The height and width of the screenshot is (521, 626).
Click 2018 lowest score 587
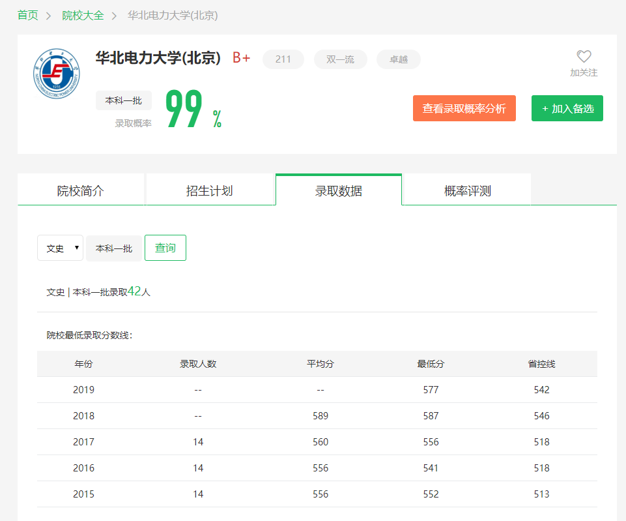[x=431, y=416]
